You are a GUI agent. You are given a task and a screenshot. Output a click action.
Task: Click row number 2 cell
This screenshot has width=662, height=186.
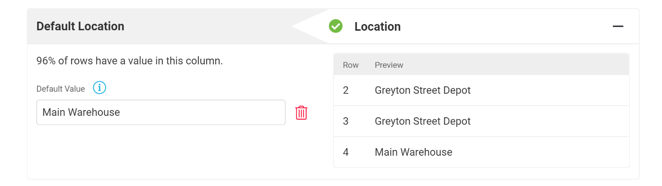[x=346, y=90]
